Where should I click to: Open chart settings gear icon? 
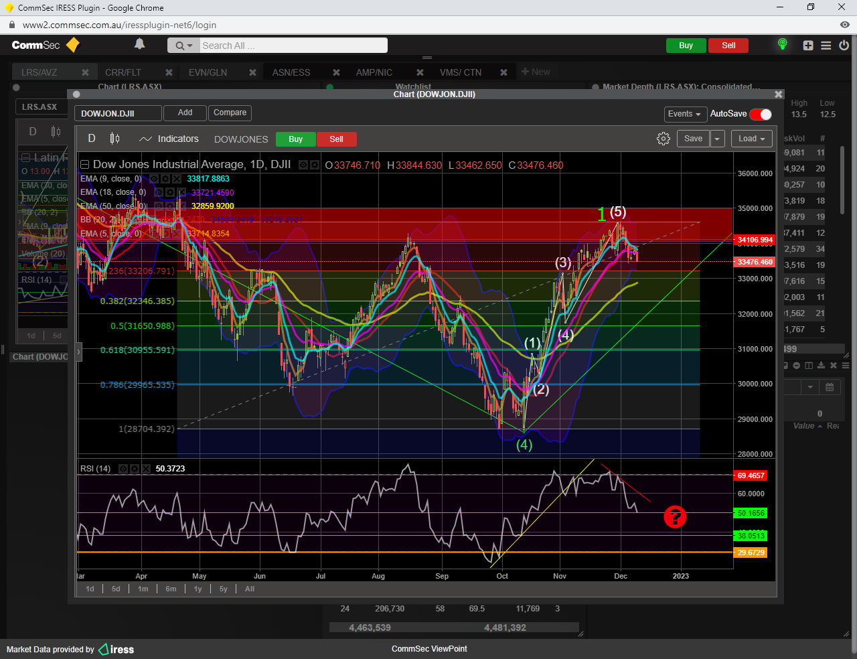tap(663, 139)
